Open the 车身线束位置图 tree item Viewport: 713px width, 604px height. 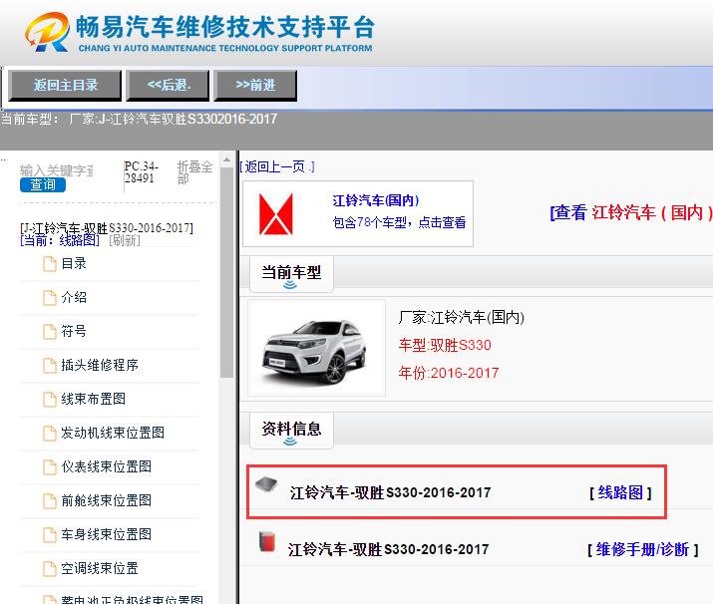pyautogui.click(x=107, y=534)
